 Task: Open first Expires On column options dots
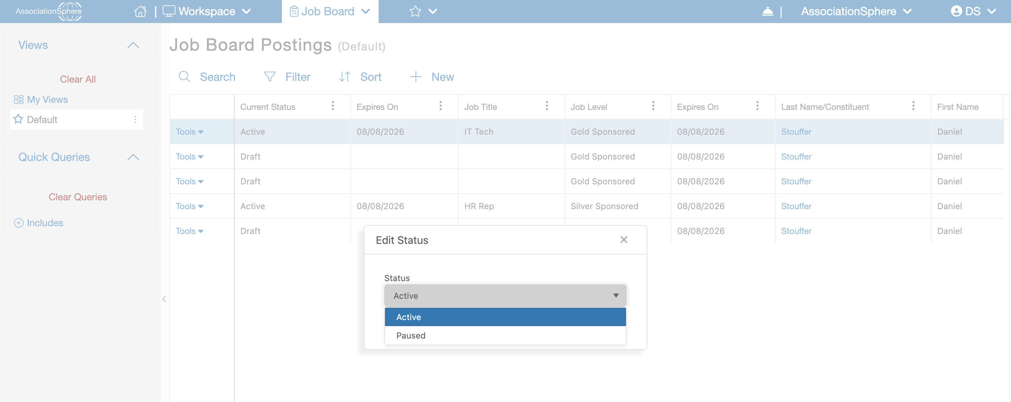(440, 106)
